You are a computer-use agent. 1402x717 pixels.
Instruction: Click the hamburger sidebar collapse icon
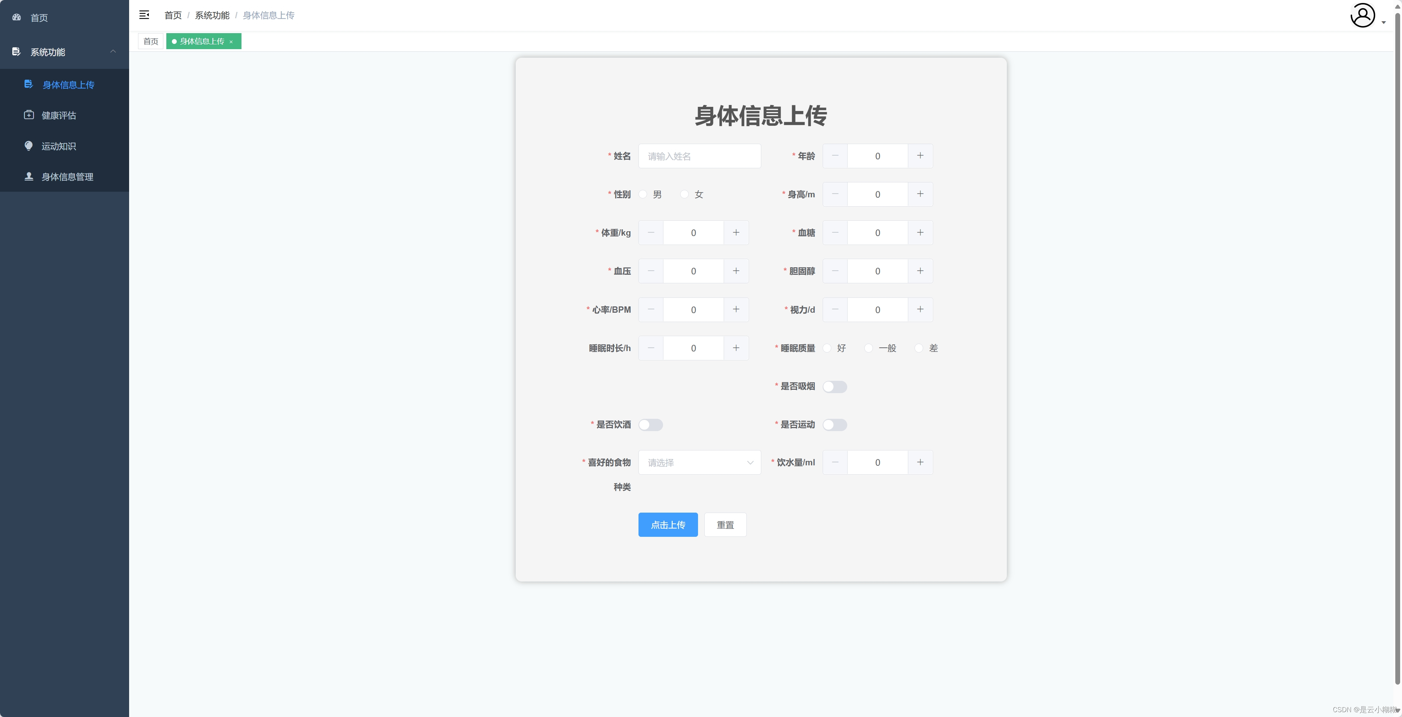pyautogui.click(x=144, y=15)
